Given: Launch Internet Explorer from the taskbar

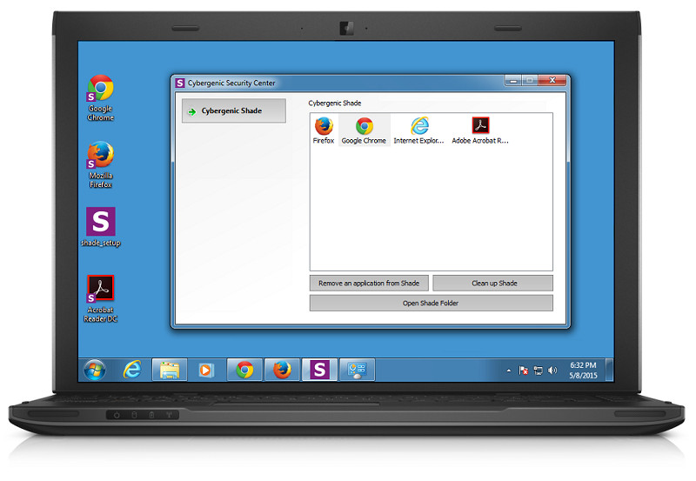Looking at the screenshot, I should click(x=132, y=370).
